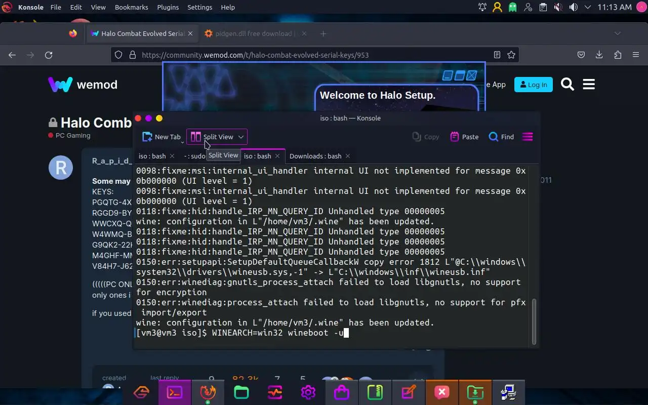Click the application launcher icon at top-left
Viewport: 648px width, 405px height.
7,7
